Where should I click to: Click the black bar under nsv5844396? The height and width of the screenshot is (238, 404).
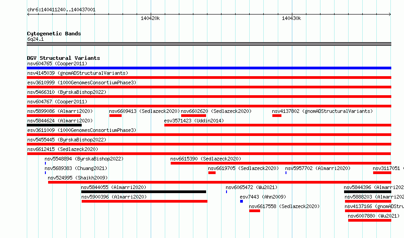point(368,192)
